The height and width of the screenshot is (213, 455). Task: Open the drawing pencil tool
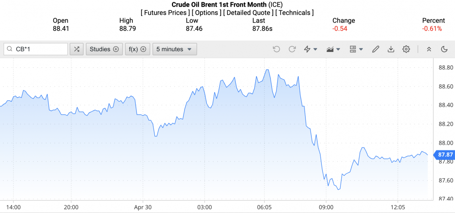click(x=375, y=49)
